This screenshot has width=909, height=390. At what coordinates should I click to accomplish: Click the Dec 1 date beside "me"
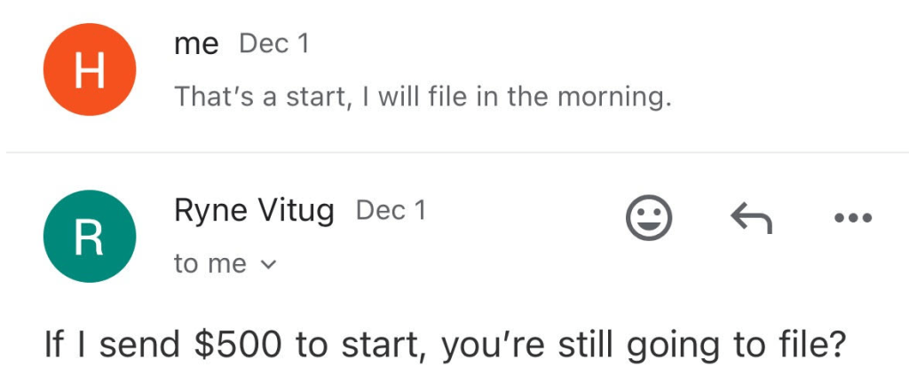tap(274, 44)
